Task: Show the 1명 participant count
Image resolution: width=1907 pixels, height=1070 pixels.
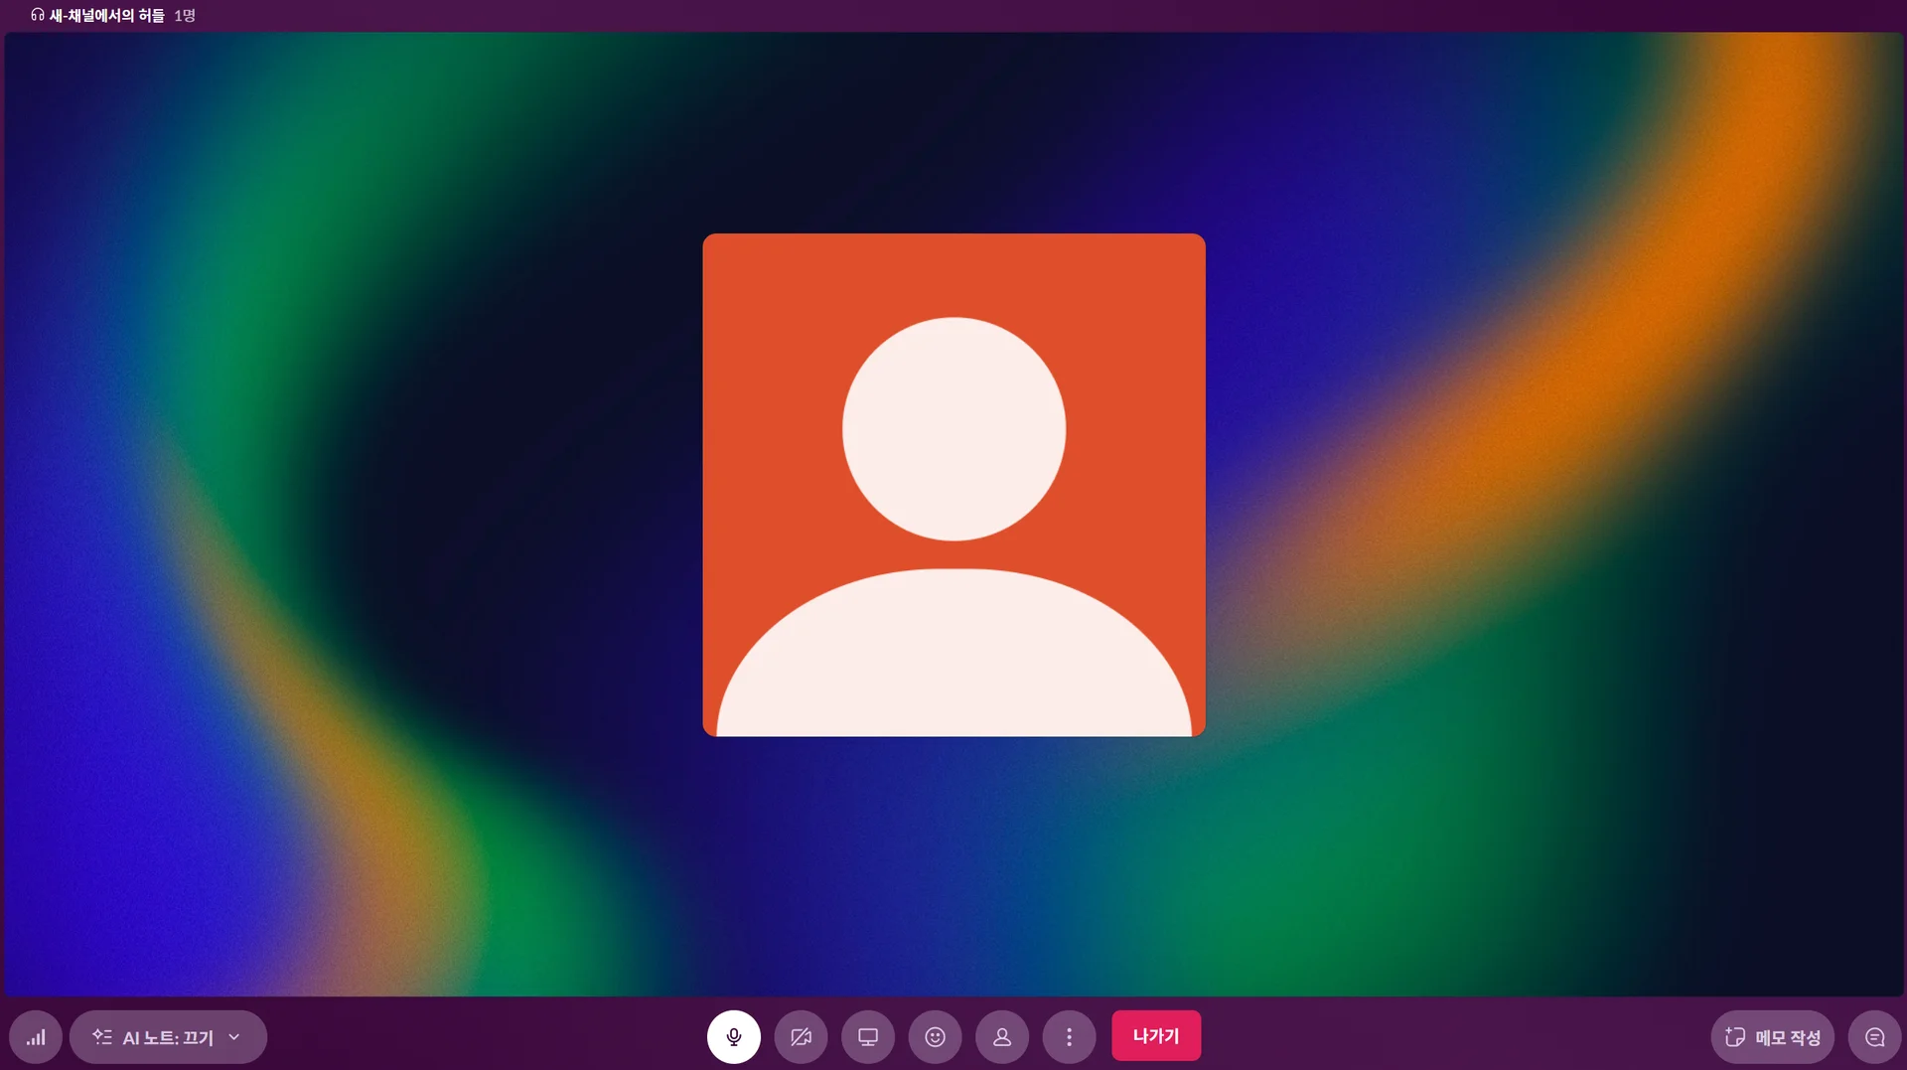Action: point(185,15)
